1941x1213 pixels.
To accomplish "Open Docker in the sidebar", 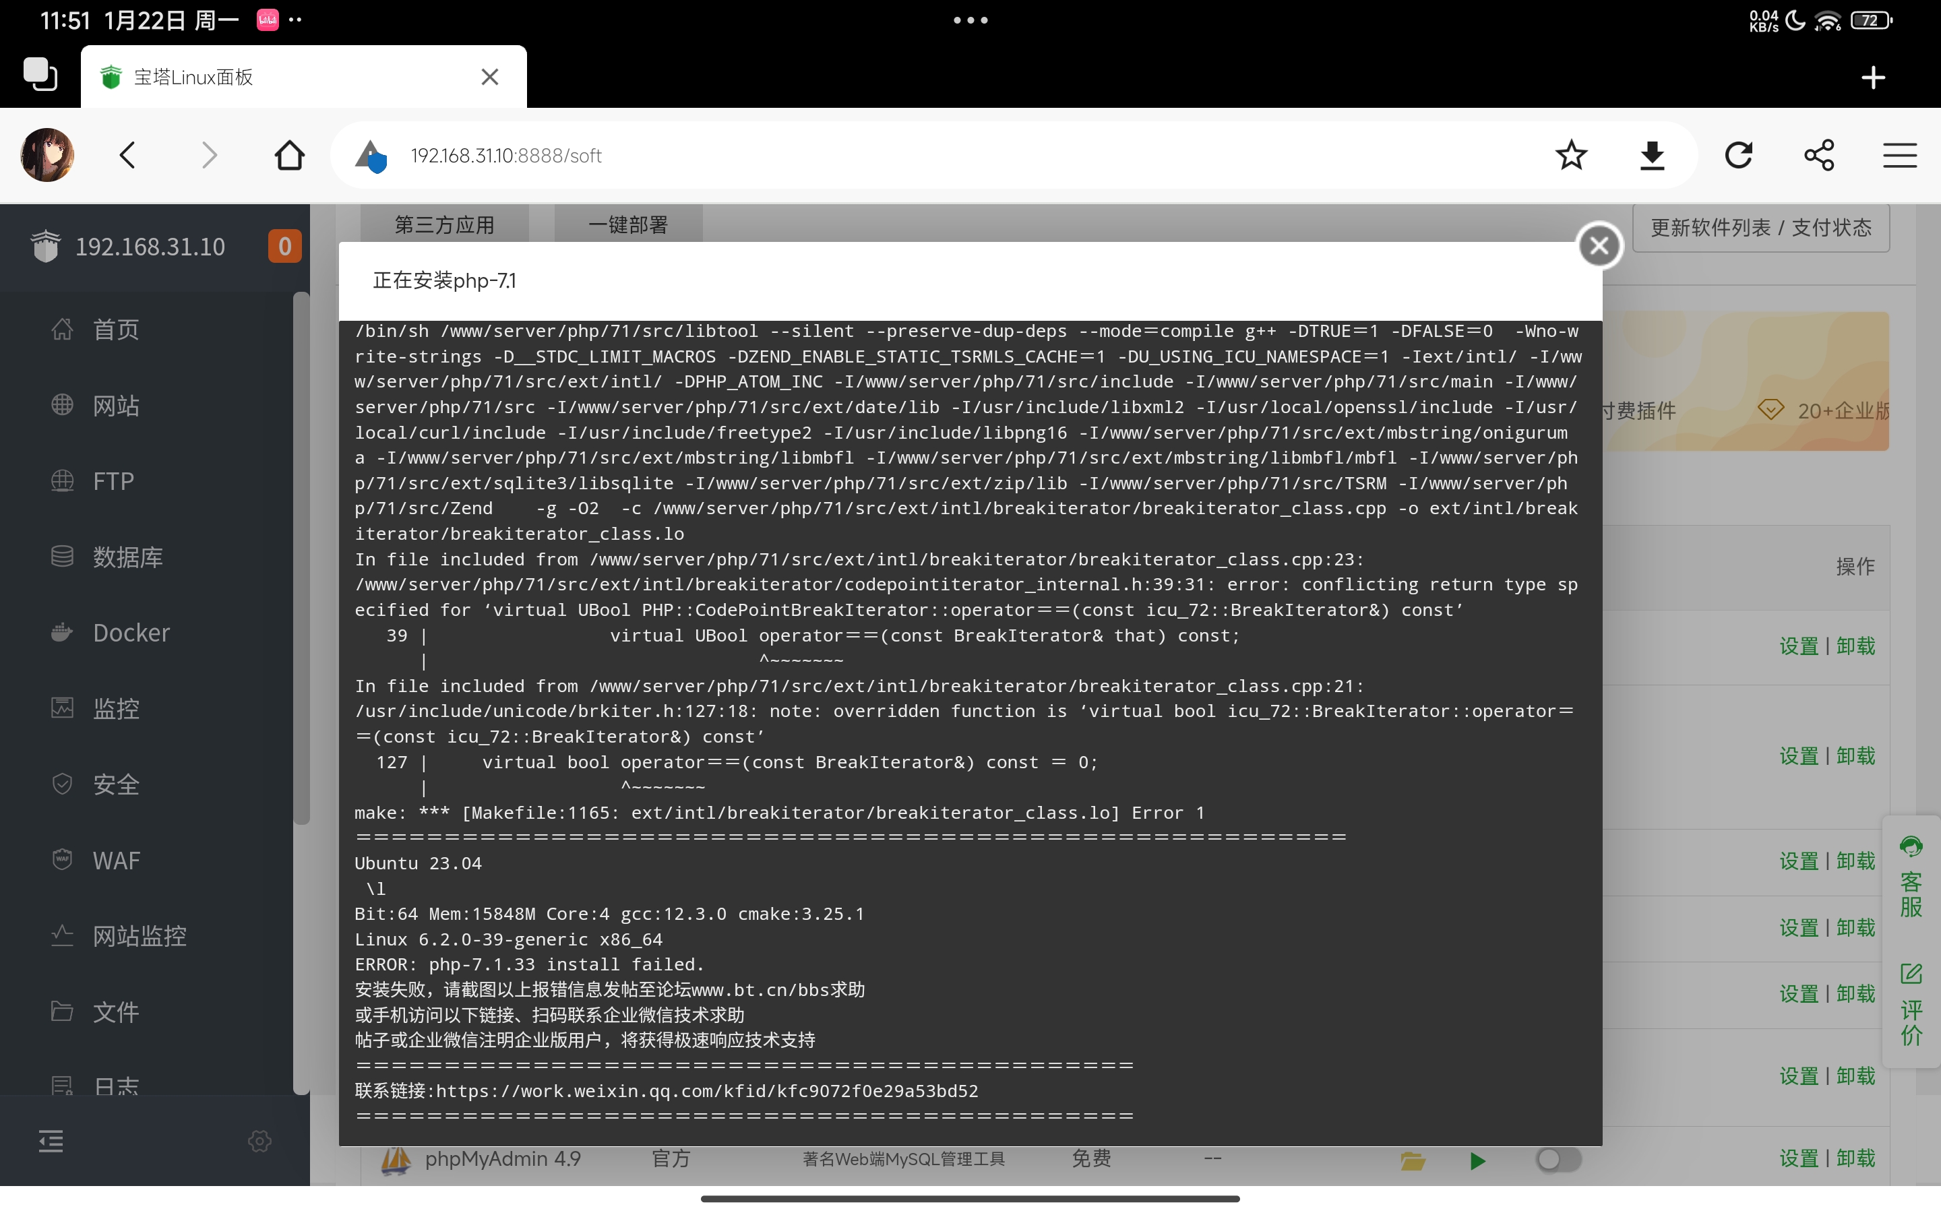I will (x=131, y=633).
